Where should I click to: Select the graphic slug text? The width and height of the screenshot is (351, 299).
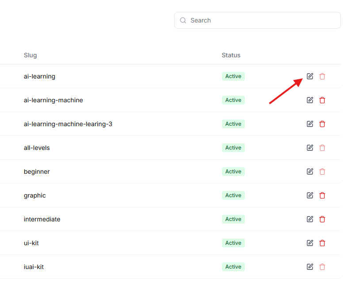(x=34, y=195)
